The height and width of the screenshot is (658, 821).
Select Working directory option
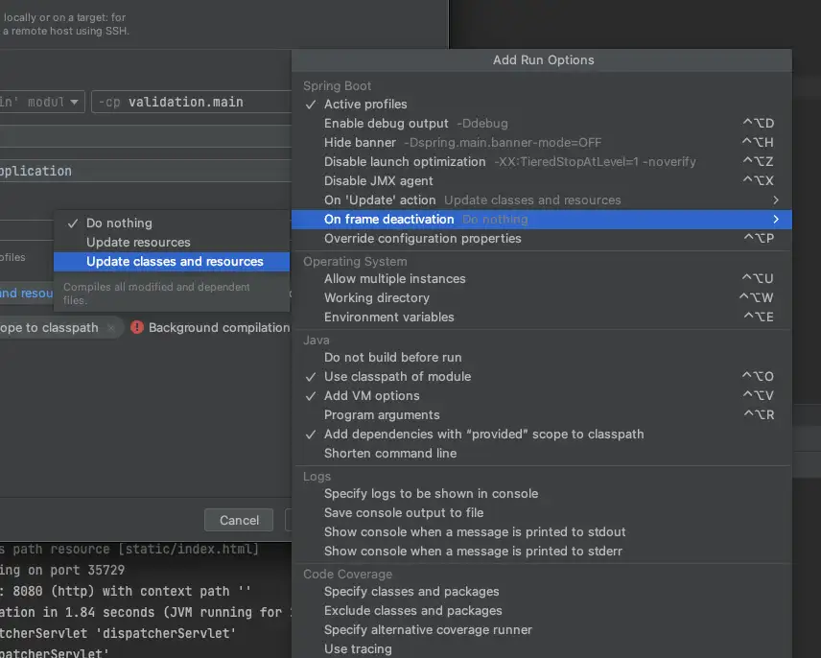pyautogui.click(x=542, y=298)
